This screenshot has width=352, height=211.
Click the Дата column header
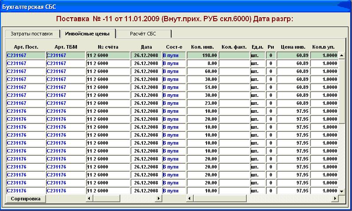pyautogui.click(x=146, y=47)
